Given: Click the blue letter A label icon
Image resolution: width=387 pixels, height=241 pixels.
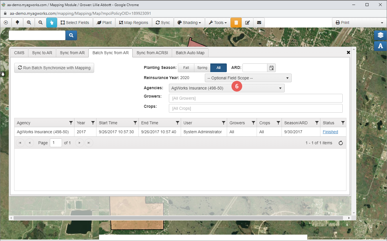Looking at the screenshot, I should coord(380,46).
